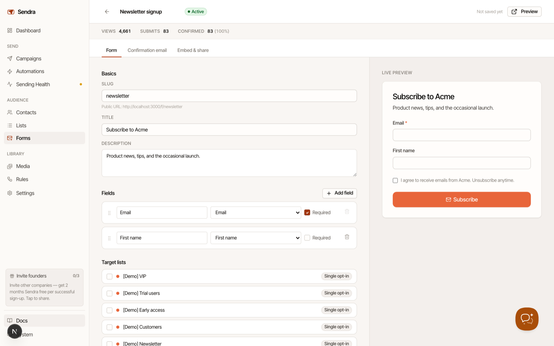Screen dimensions: 554x346
Task: Open Dashboard from the sidebar
Action: pyautogui.click(x=44, y=31)
